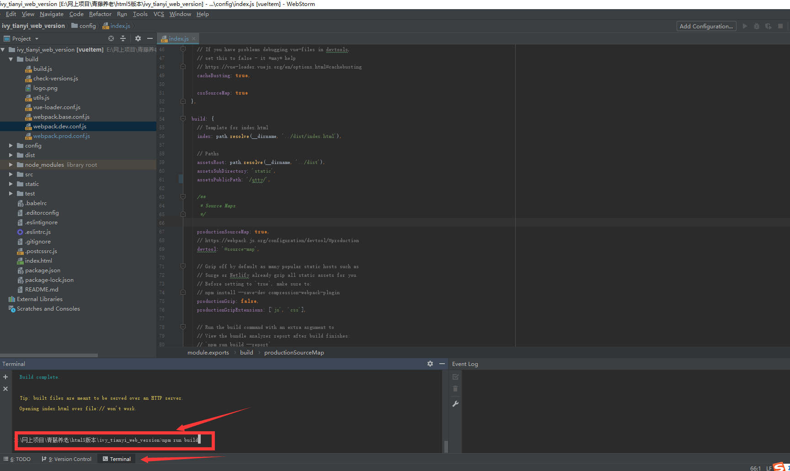This screenshot has height=471, width=790.
Task: Open the Project view dropdown
Action: (21, 38)
